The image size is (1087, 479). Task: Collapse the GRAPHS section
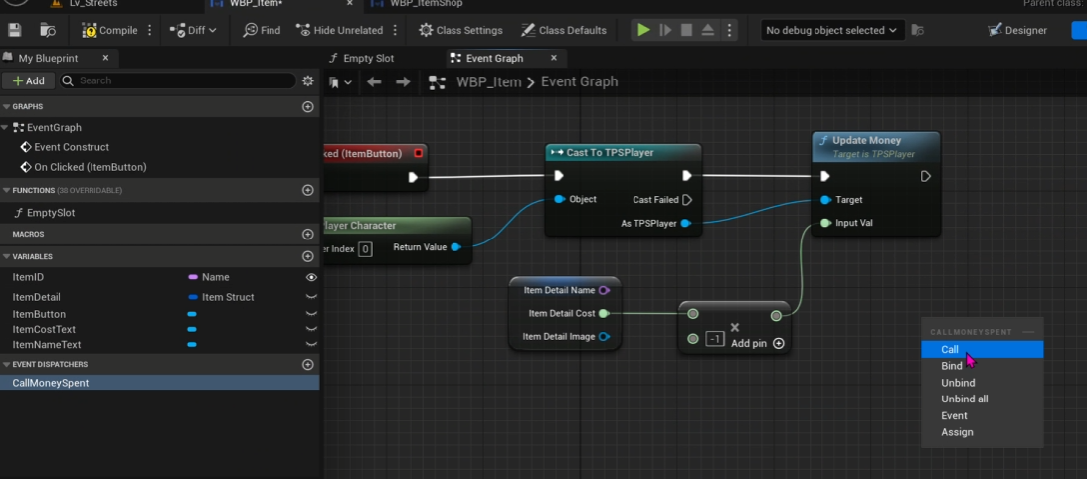click(6, 106)
